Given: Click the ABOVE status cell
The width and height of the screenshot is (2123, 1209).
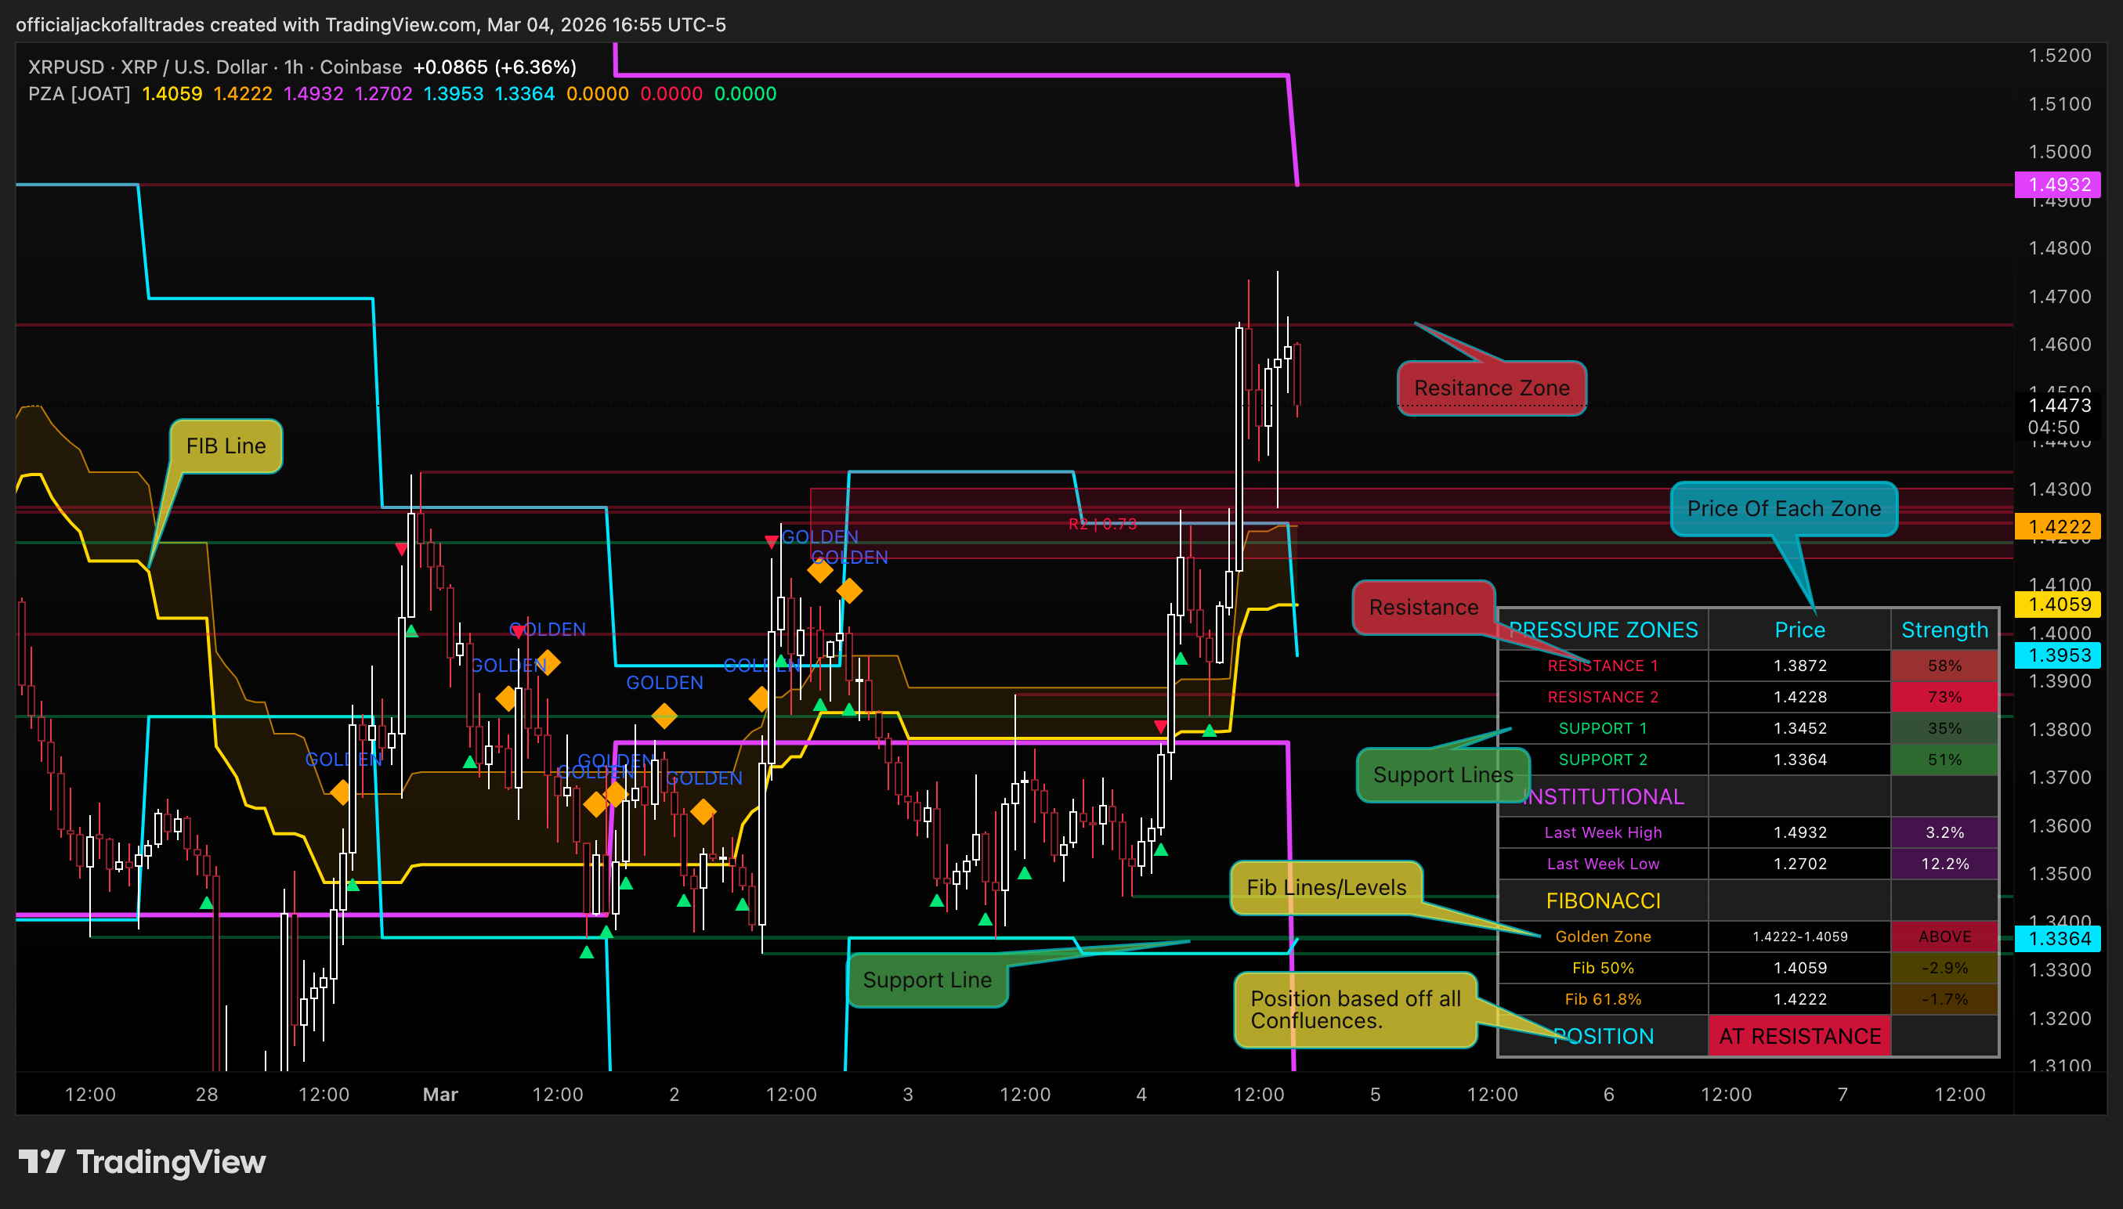Looking at the screenshot, I should 1944,937.
